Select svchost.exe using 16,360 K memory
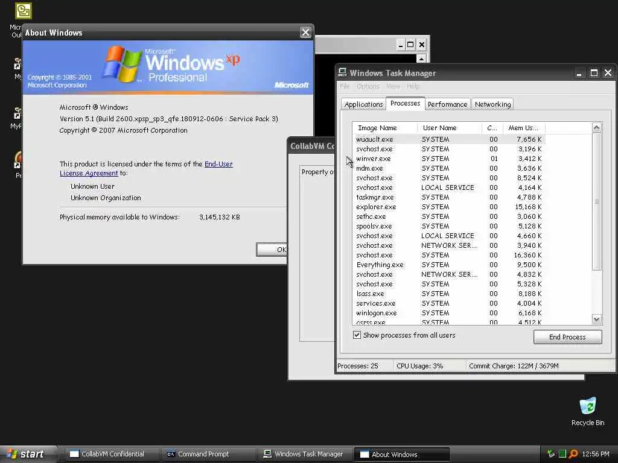618x463 pixels. coord(449,255)
